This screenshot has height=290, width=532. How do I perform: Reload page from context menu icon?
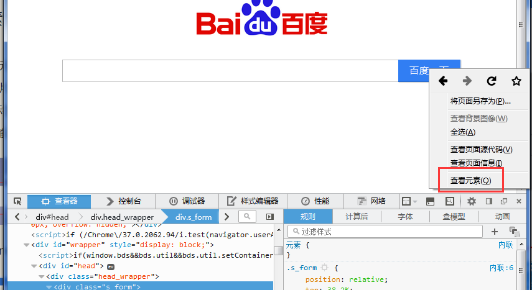[x=492, y=81]
